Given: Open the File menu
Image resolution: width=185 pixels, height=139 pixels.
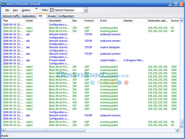Looking at the screenshot, I should 7,10.
